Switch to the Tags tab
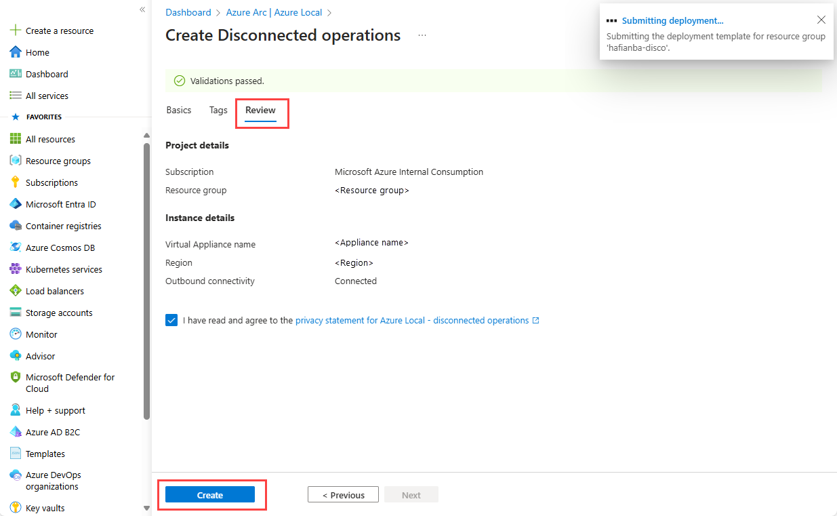 [218, 110]
